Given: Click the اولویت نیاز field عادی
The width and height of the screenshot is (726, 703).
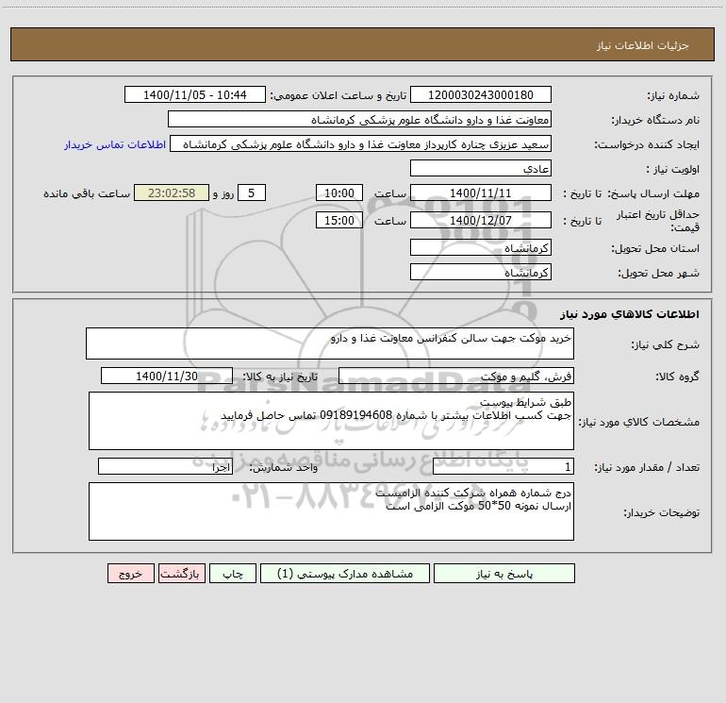Looking at the screenshot, I should coord(481,168).
